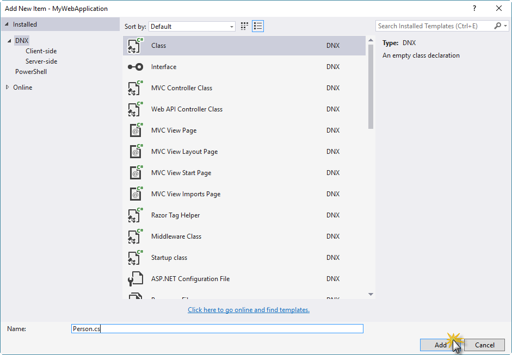512x355 pixels.
Task: Click the Name input field
Action: pos(218,329)
